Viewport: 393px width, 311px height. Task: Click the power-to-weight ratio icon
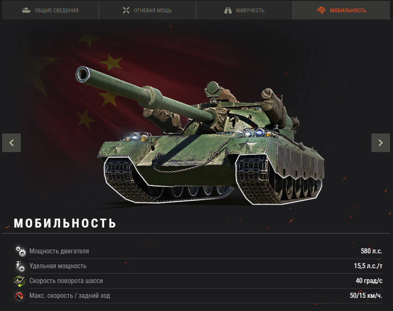click(x=20, y=266)
